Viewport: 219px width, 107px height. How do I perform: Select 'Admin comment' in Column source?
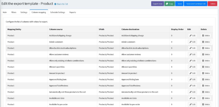[56, 42]
